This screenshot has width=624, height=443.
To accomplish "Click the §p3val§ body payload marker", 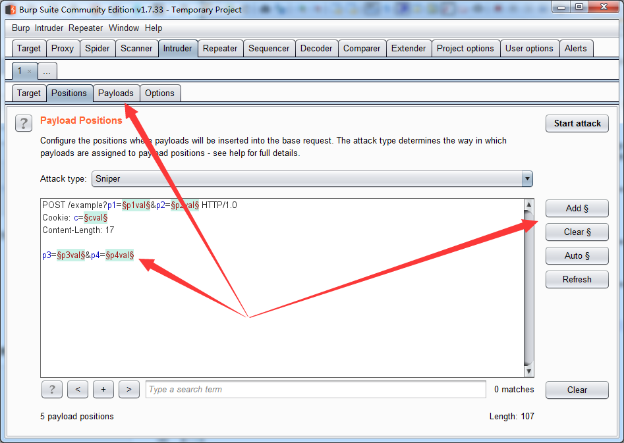I will (71, 255).
